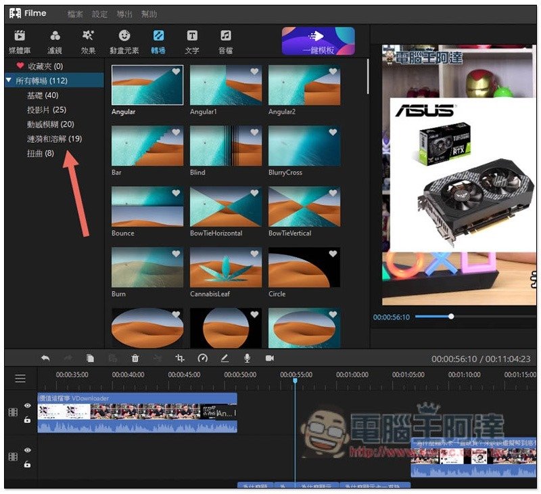The height and width of the screenshot is (494, 541).
Task: Hide the first video track with eye icon
Action: tap(28, 406)
